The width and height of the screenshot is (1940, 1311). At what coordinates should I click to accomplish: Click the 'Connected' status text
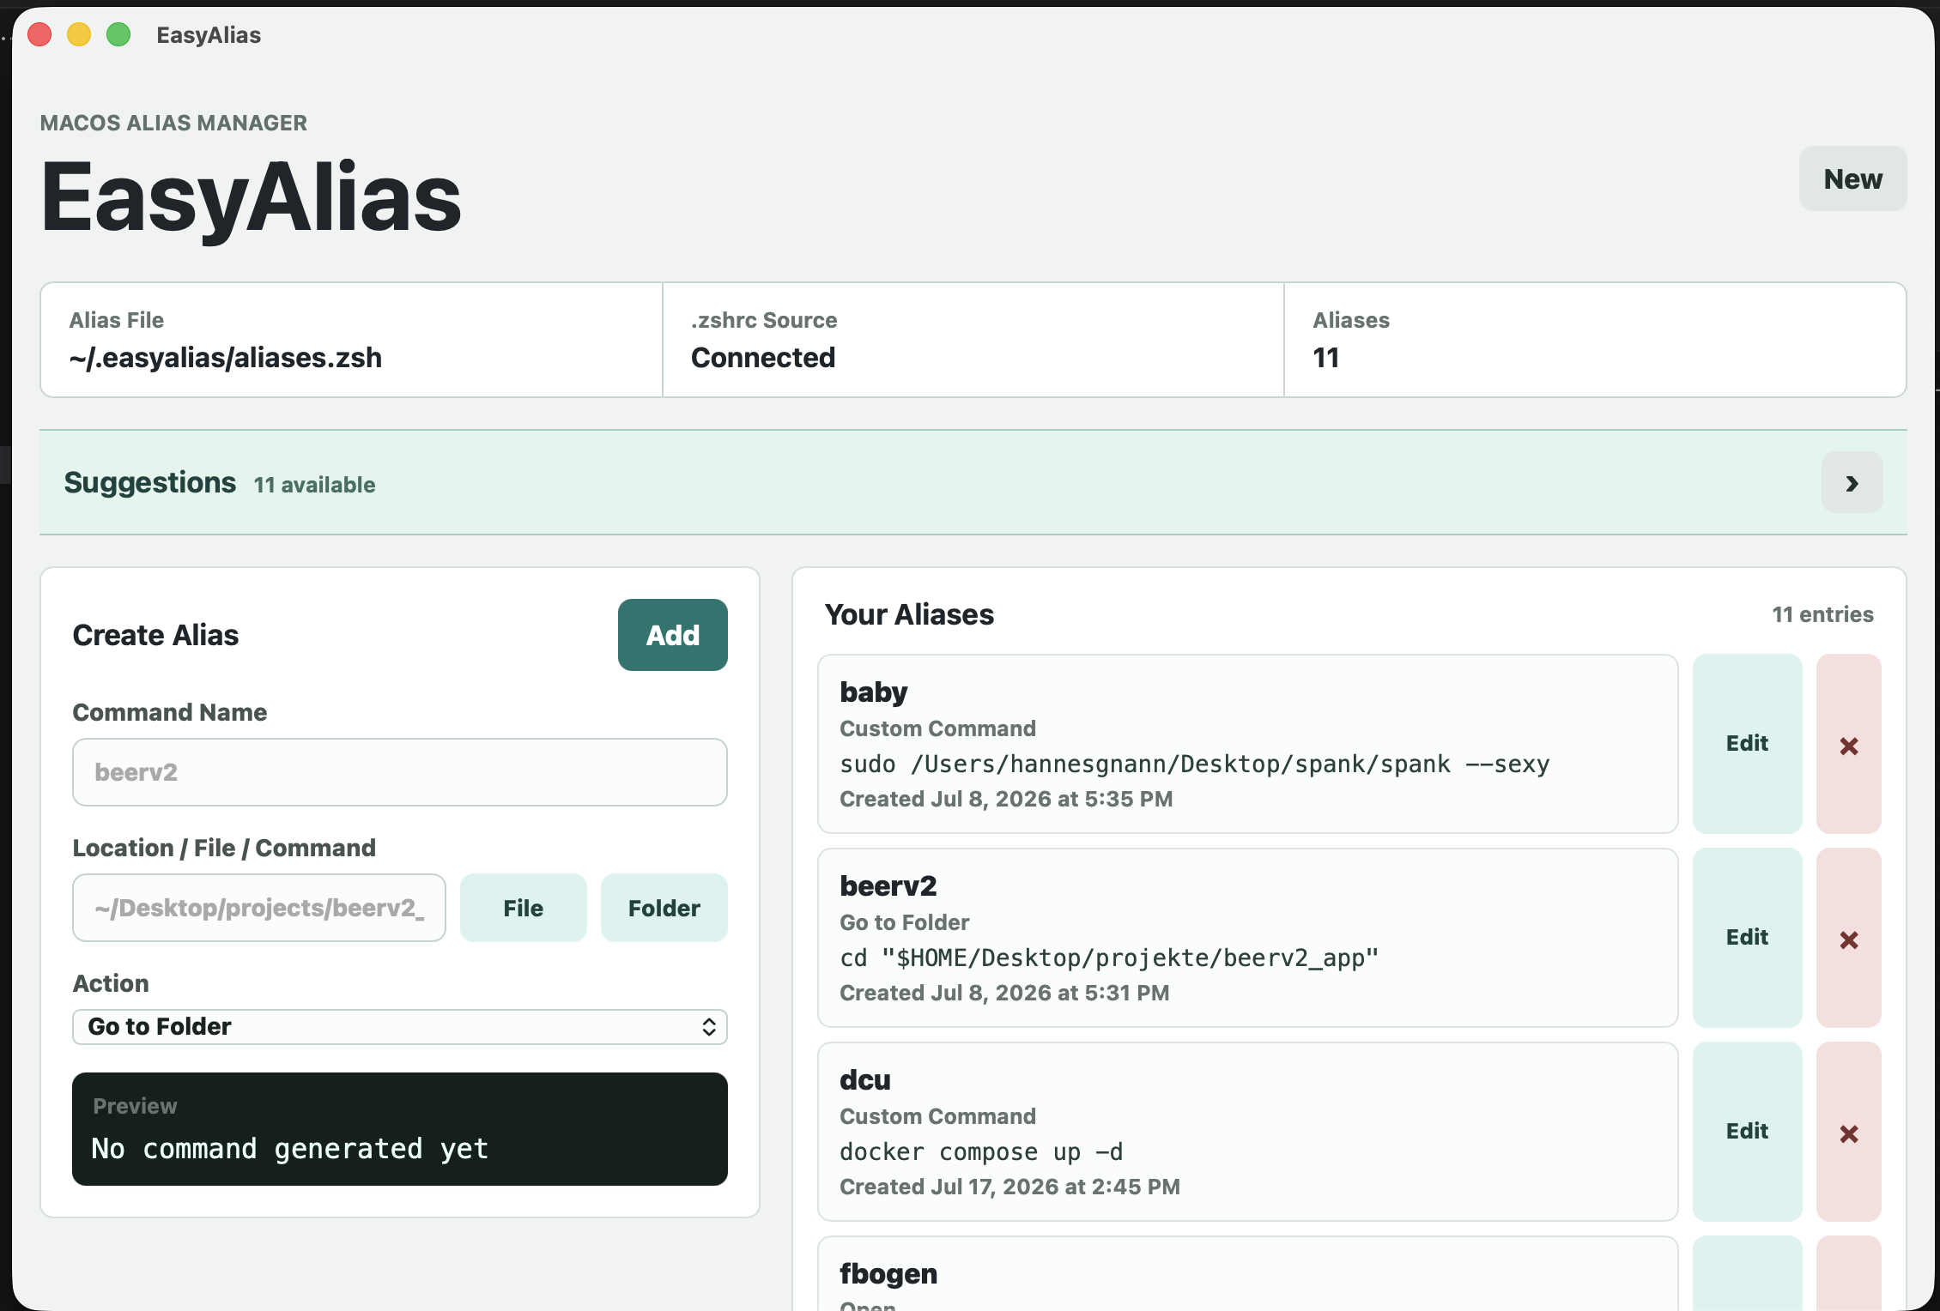763,358
